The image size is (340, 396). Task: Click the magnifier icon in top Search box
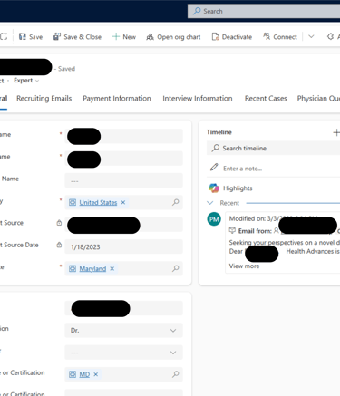click(x=197, y=11)
